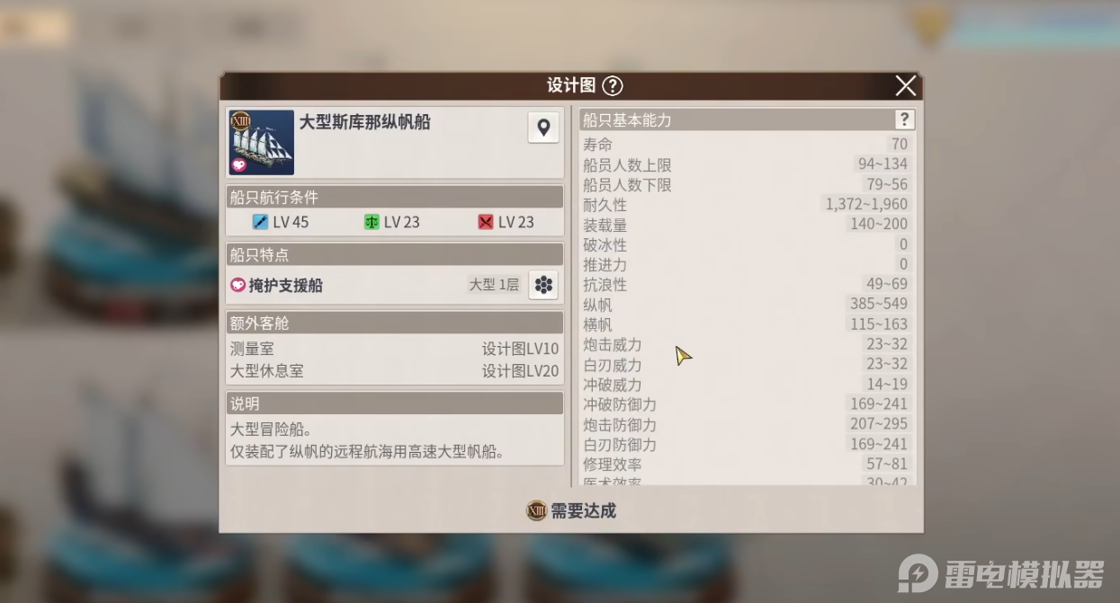1120x603 pixels.
Task: Click the 掩护支援船 heart trait icon
Action: [238, 285]
